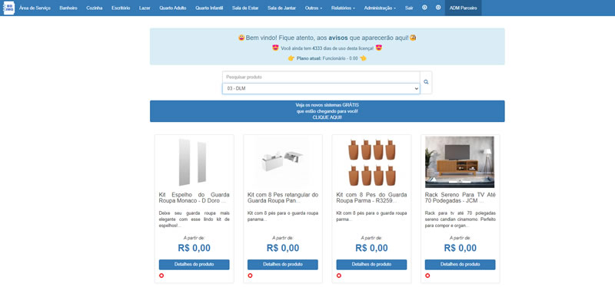Open Detalhes do produto for Kit Espelho

click(194, 264)
